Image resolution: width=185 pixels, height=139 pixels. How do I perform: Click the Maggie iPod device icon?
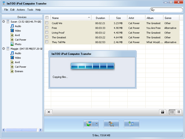click(x=8, y=49)
